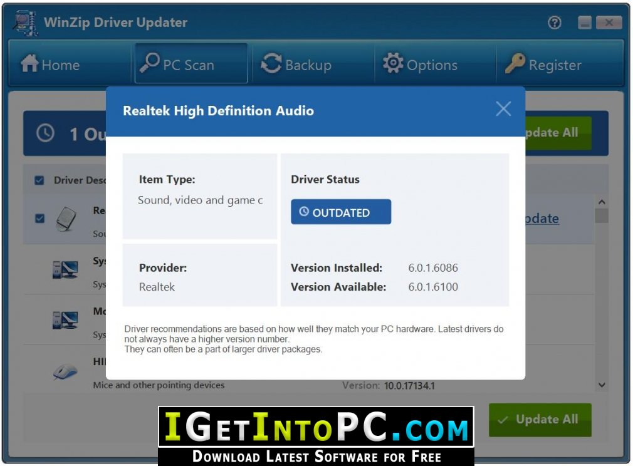Click Mice and other pointing devices text

[159, 385]
